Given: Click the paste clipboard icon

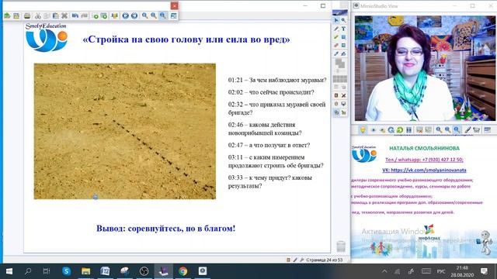Looking at the screenshot, I should pyautogui.click(x=55, y=15).
